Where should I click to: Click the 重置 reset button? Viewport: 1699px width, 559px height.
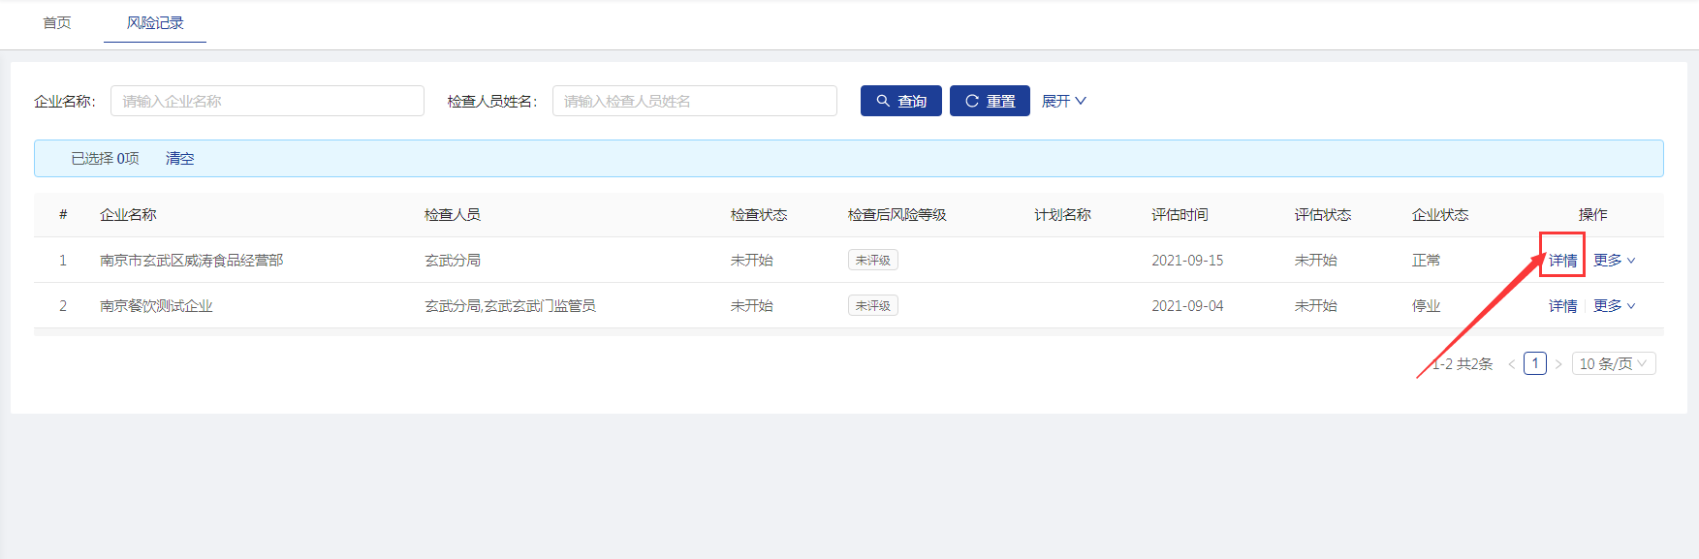click(989, 101)
